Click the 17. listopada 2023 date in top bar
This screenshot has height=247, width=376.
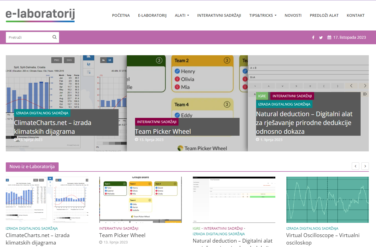pos(350,37)
